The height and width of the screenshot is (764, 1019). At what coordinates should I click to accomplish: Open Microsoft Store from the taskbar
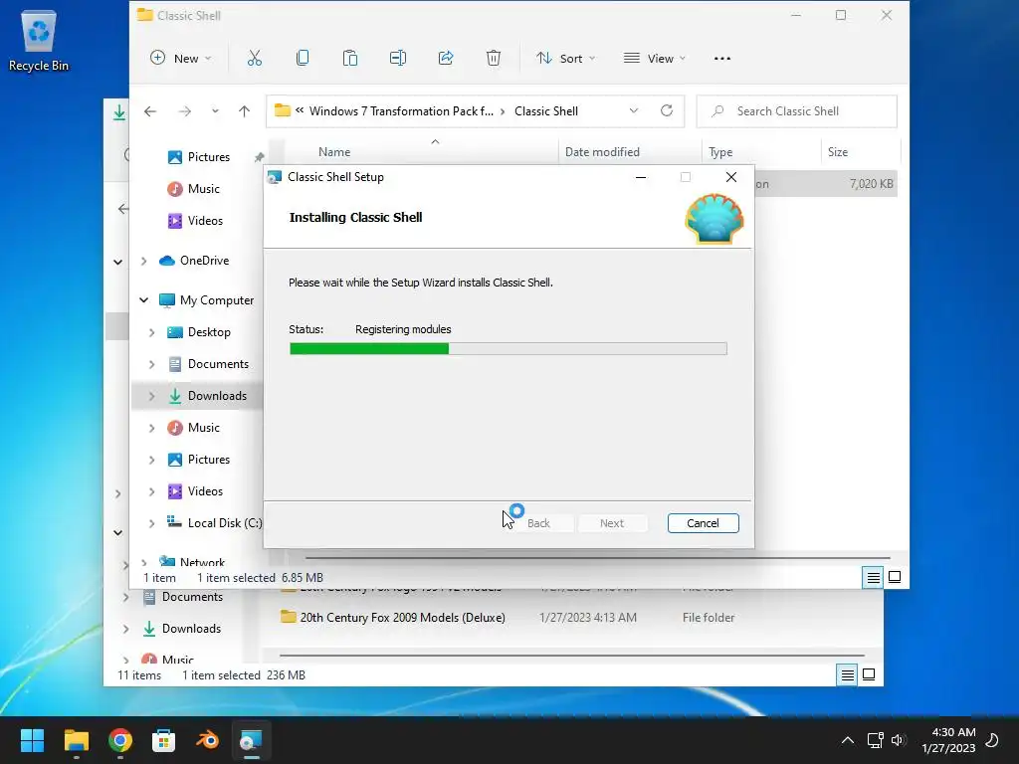point(164,740)
